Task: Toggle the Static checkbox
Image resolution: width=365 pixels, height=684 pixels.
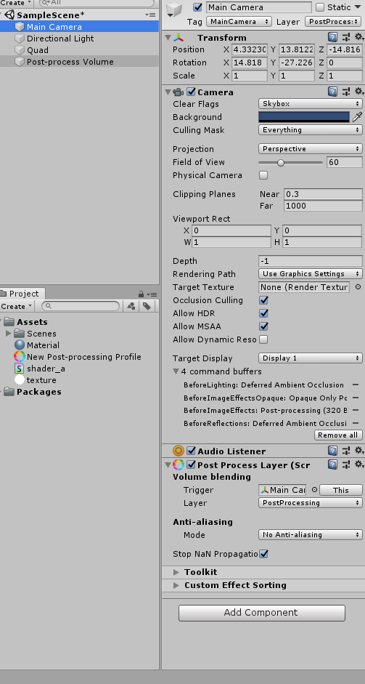Action: coord(320,7)
